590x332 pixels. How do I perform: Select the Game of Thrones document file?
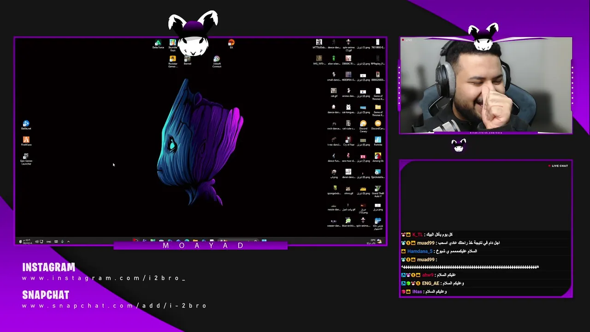click(x=378, y=94)
